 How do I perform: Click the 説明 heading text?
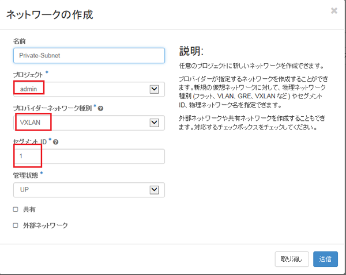(191, 51)
